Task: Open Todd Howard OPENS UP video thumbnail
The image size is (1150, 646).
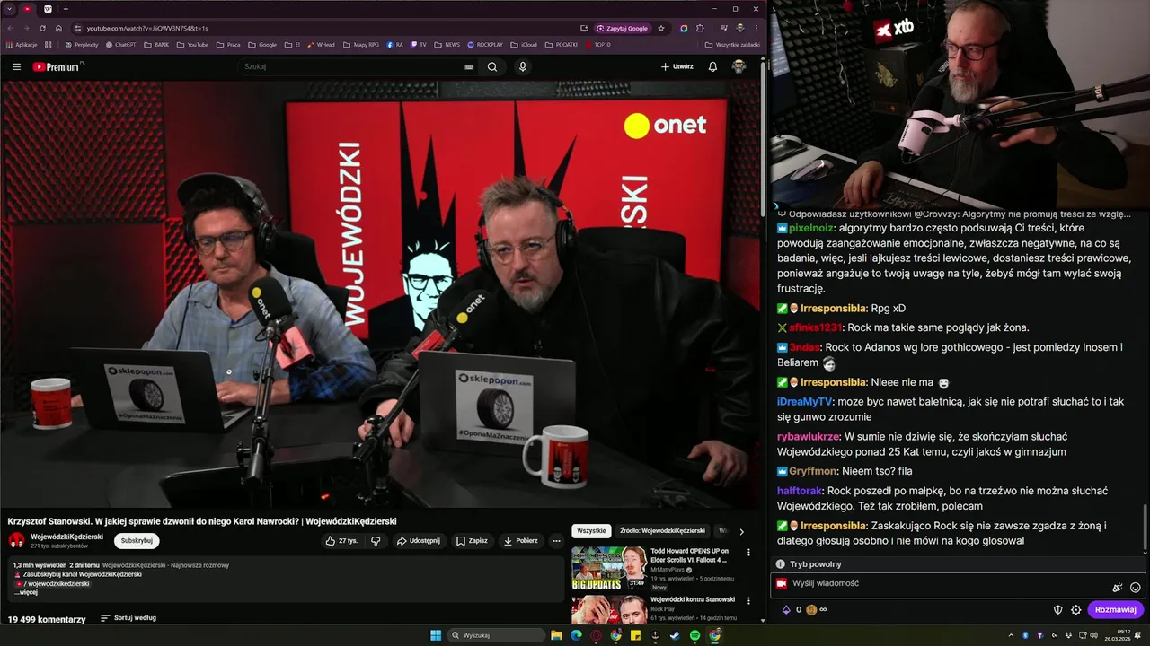Action: (x=609, y=569)
